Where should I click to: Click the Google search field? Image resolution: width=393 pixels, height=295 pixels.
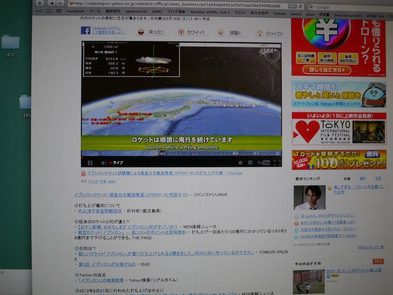[351, 7]
